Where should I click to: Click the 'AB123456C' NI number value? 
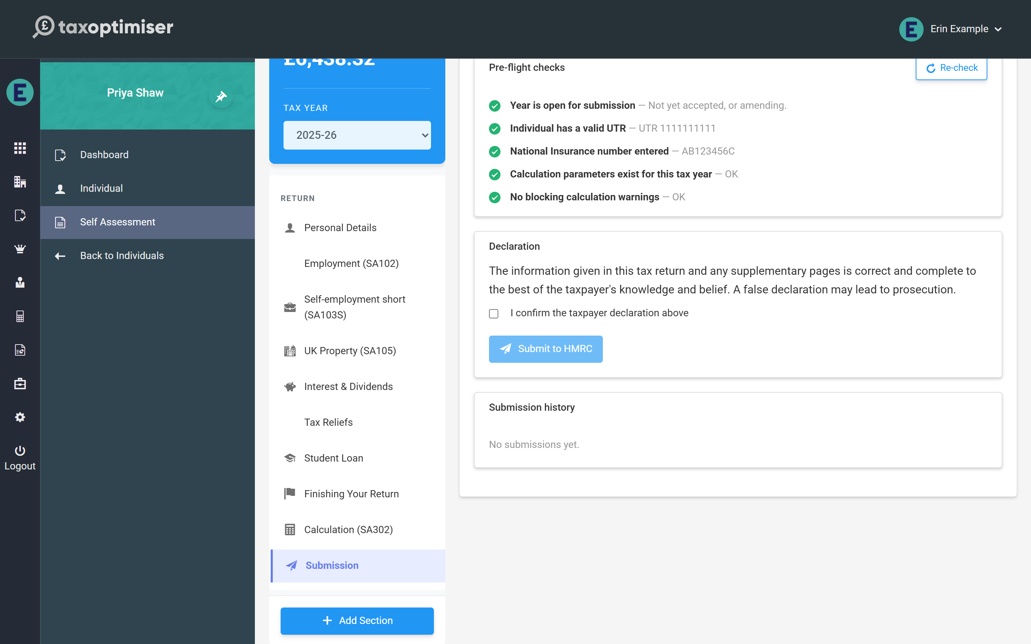(708, 152)
